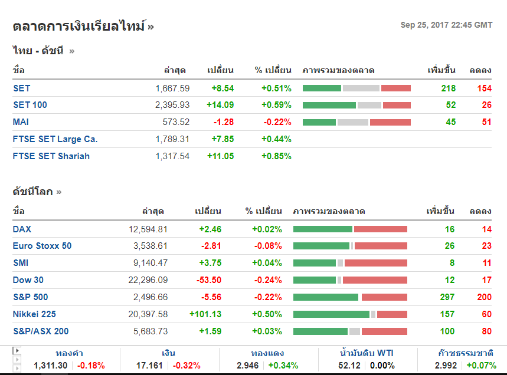507x375 pixels.
Task: Open FTSE SET Large Cap link
Action: pos(55,139)
